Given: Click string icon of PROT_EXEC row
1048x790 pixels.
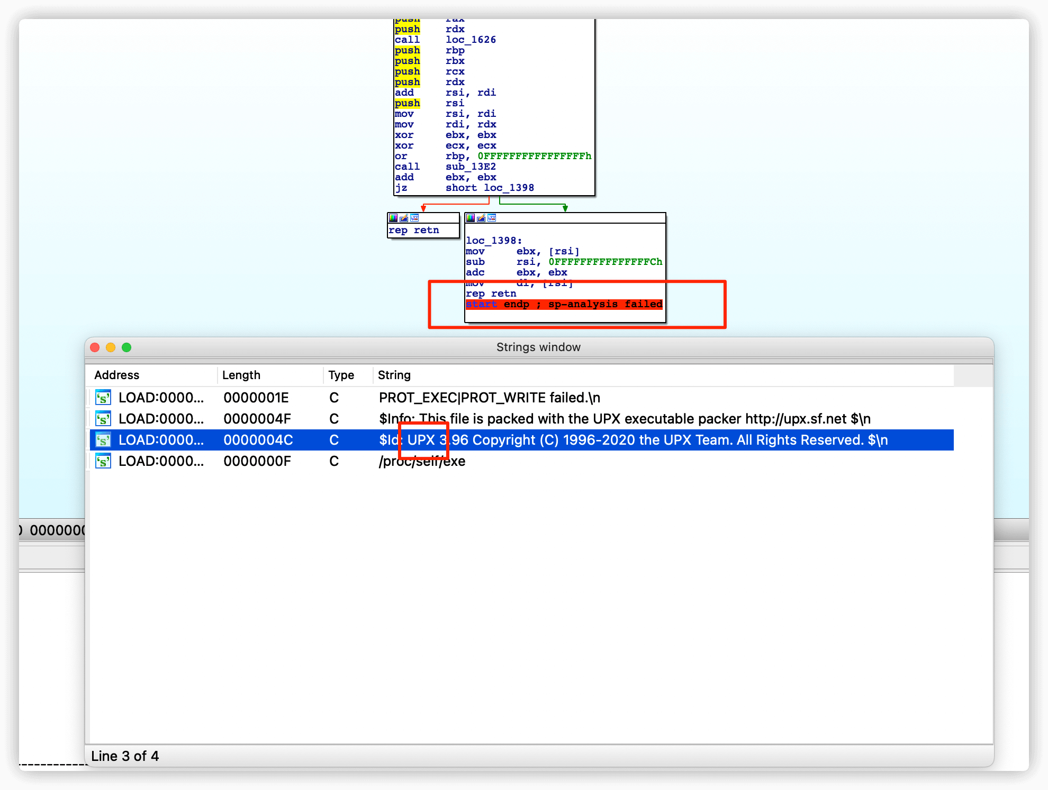Looking at the screenshot, I should click(x=103, y=398).
